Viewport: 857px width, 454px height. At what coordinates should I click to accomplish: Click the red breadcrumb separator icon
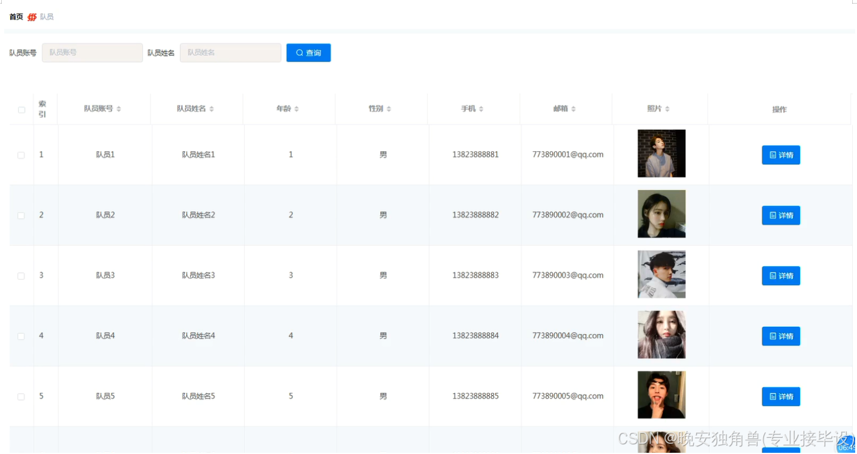(x=32, y=17)
